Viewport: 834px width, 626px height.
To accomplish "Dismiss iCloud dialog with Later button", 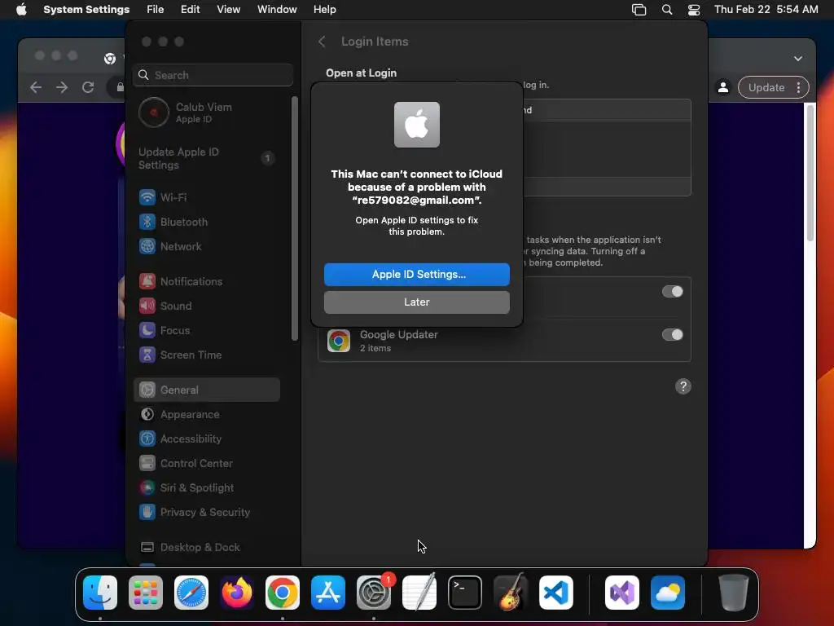I will tap(416, 302).
